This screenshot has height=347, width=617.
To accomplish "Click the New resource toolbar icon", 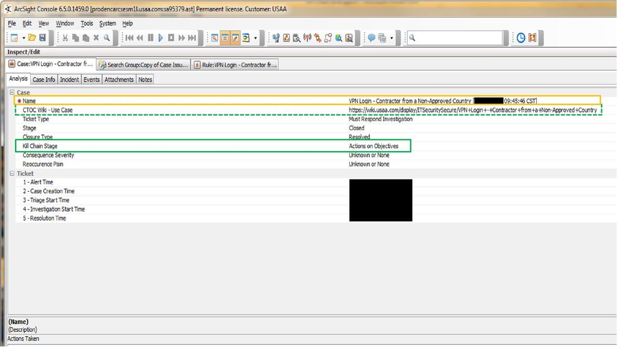I will [14, 38].
